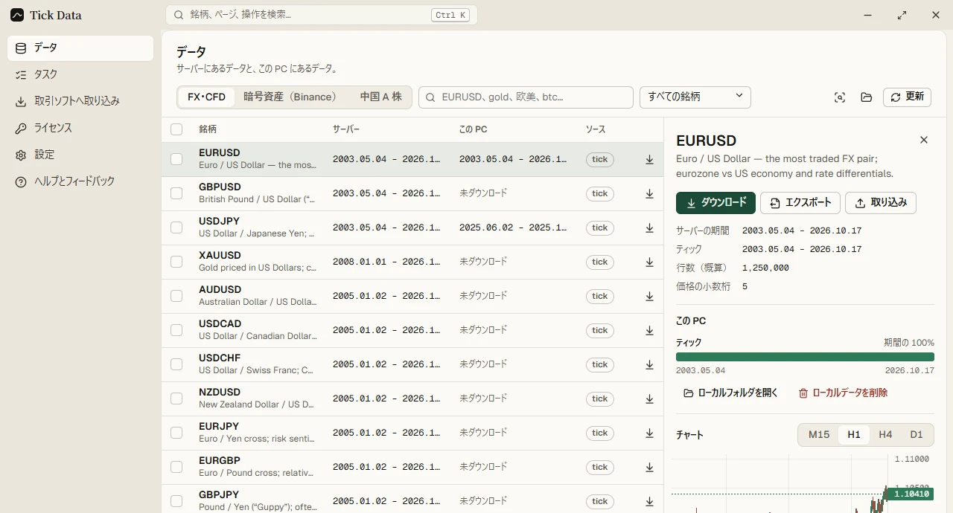Switch to 中国 A 株 tab

[380, 97]
